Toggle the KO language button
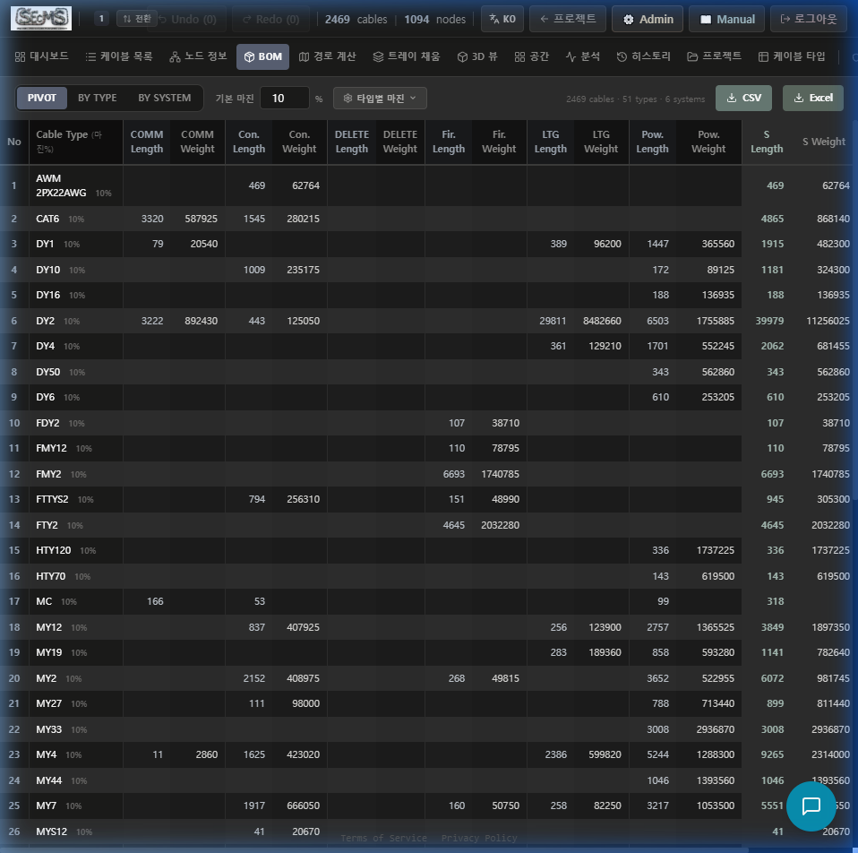The image size is (858, 853). [502, 19]
